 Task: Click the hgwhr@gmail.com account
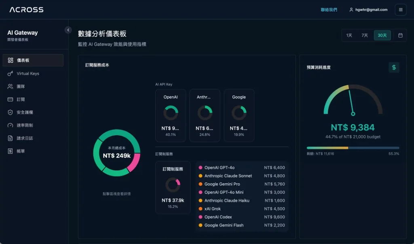pos(368,10)
